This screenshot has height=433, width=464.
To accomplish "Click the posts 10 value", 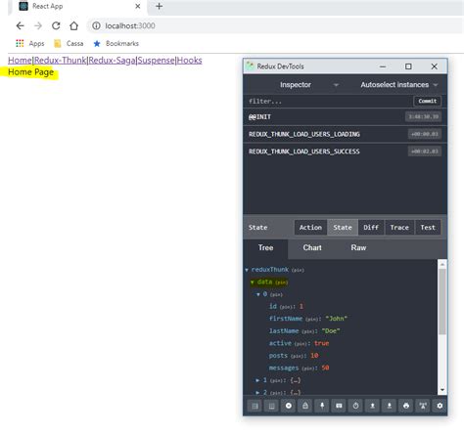I will pos(314,356).
